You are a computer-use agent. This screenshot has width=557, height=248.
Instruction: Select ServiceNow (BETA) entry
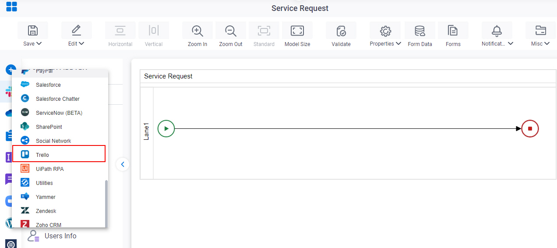(x=60, y=113)
